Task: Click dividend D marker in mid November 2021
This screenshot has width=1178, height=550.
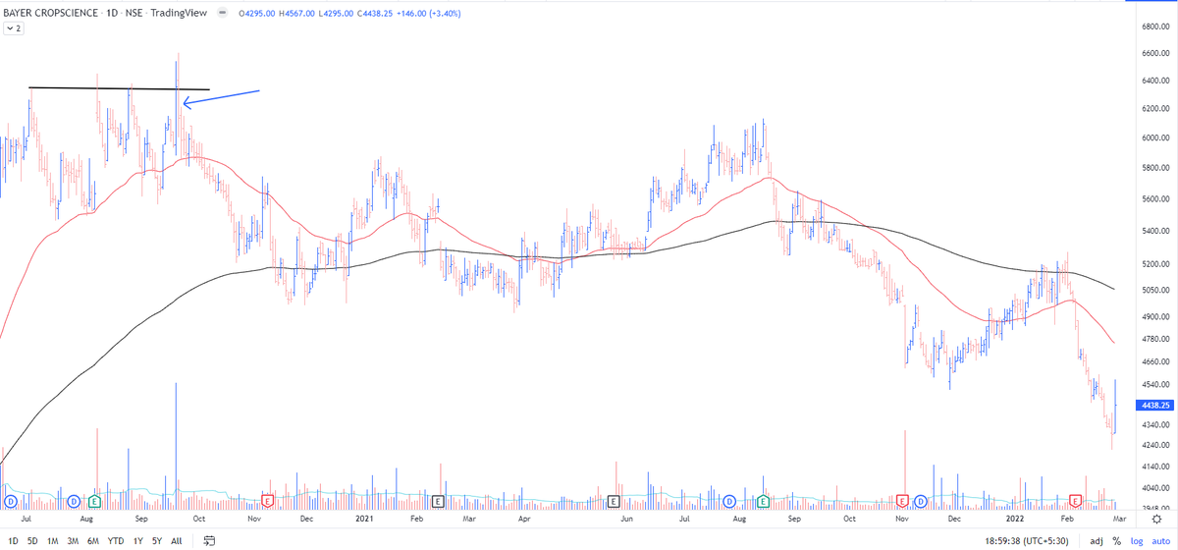Action: tap(921, 501)
